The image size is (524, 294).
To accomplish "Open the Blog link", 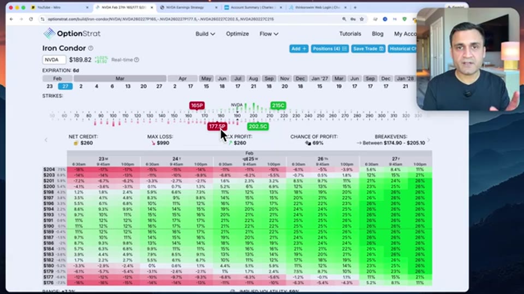I will click(378, 34).
